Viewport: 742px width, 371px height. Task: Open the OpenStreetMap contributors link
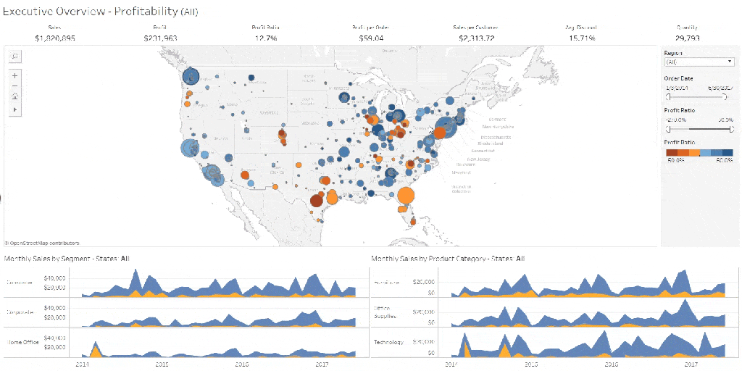[42, 243]
